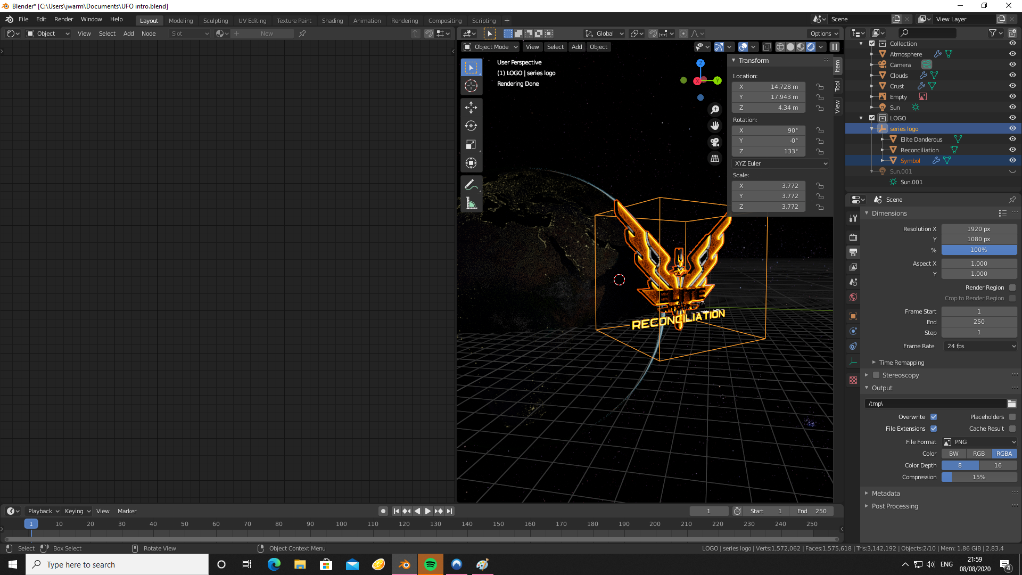Uncheck File Extensions option
Image resolution: width=1022 pixels, height=575 pixels.
[934, 429]
